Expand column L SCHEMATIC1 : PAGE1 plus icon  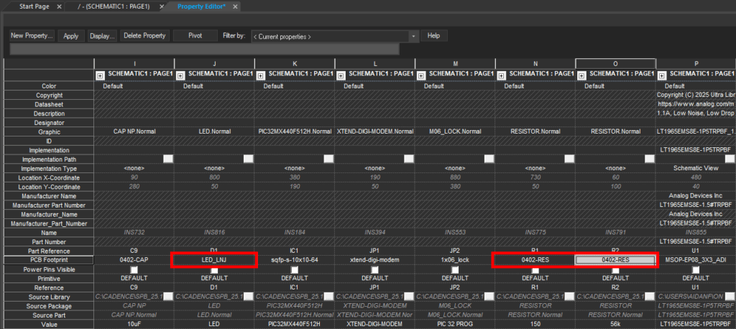341,75
